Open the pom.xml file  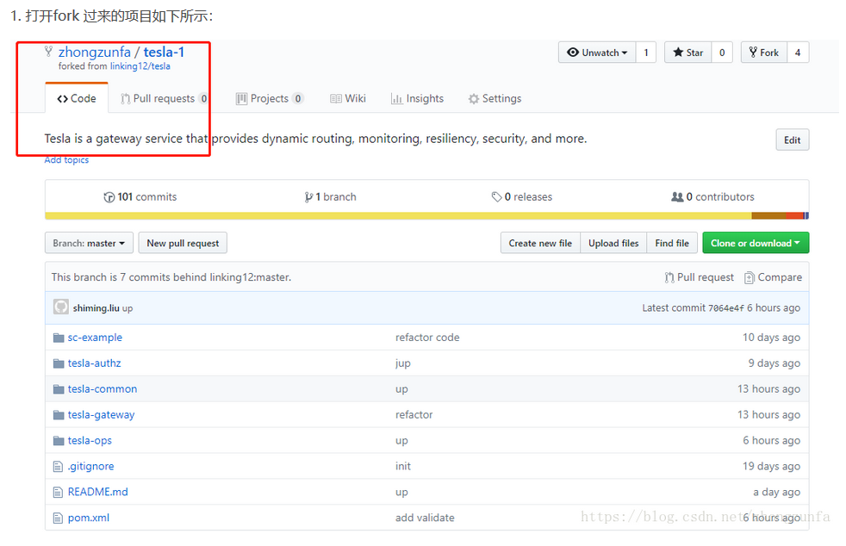[x=89, y=518]
